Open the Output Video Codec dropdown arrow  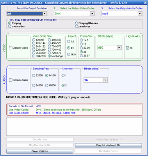92,14
